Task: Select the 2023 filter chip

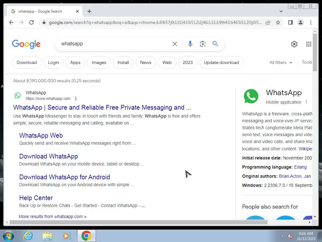Action: point(188,62)
